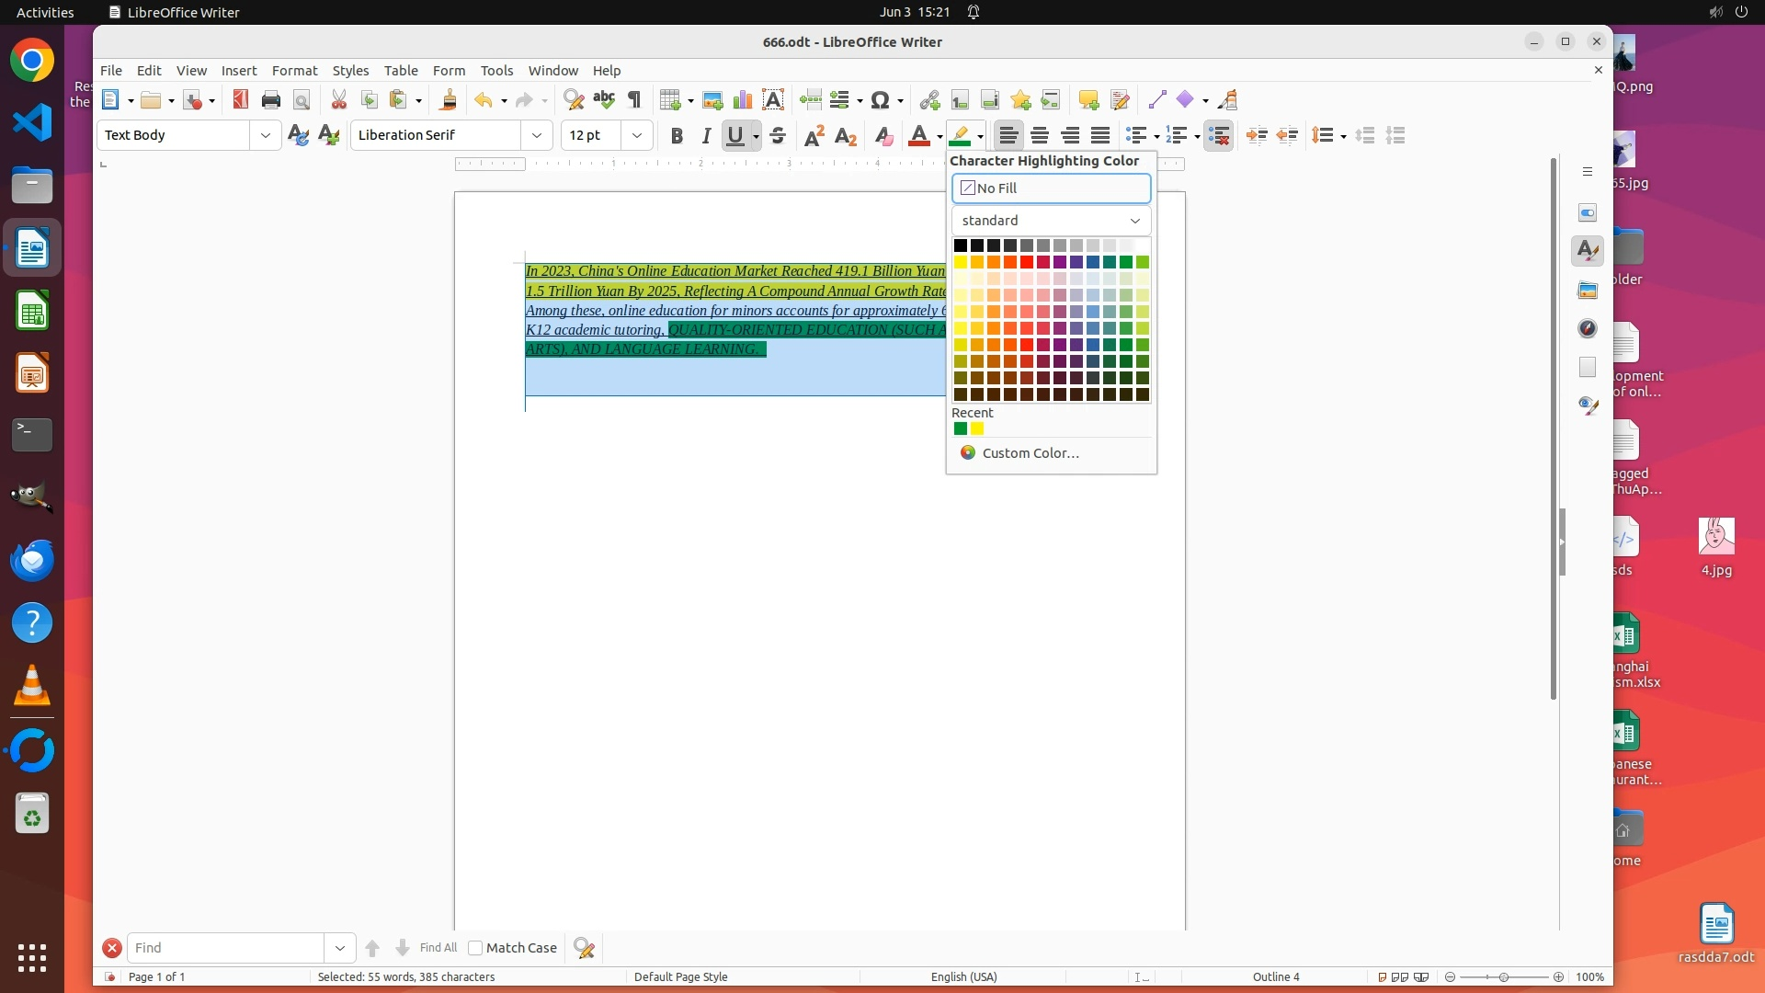Image resolution: width=1765 pixels, height=993 pixels.
Task: Click the Superscript icon
Action: coord(814,136)
